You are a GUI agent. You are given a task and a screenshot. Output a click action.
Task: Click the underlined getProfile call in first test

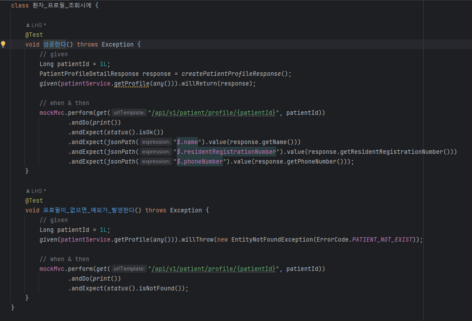tap(131, 83)
